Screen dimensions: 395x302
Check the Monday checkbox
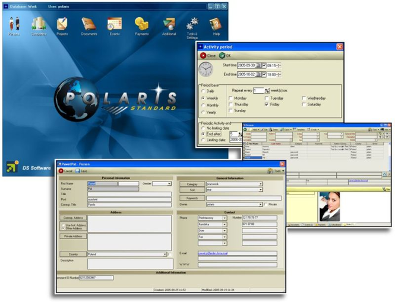tap(230, 98)
